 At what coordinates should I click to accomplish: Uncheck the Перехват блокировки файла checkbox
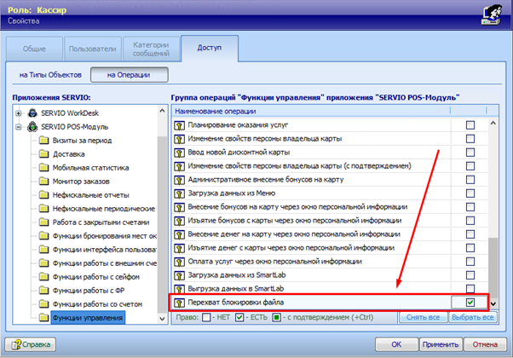coord(470,303)
